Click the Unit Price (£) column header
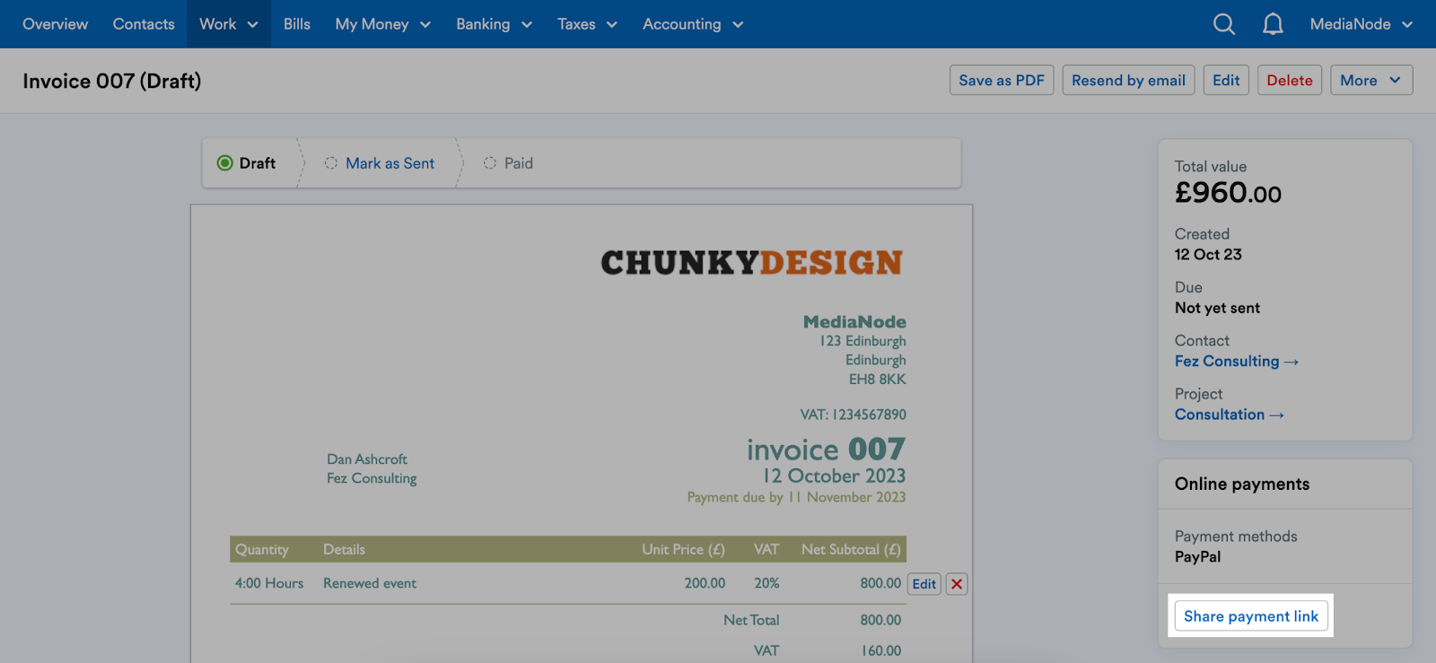 point(683,549)
